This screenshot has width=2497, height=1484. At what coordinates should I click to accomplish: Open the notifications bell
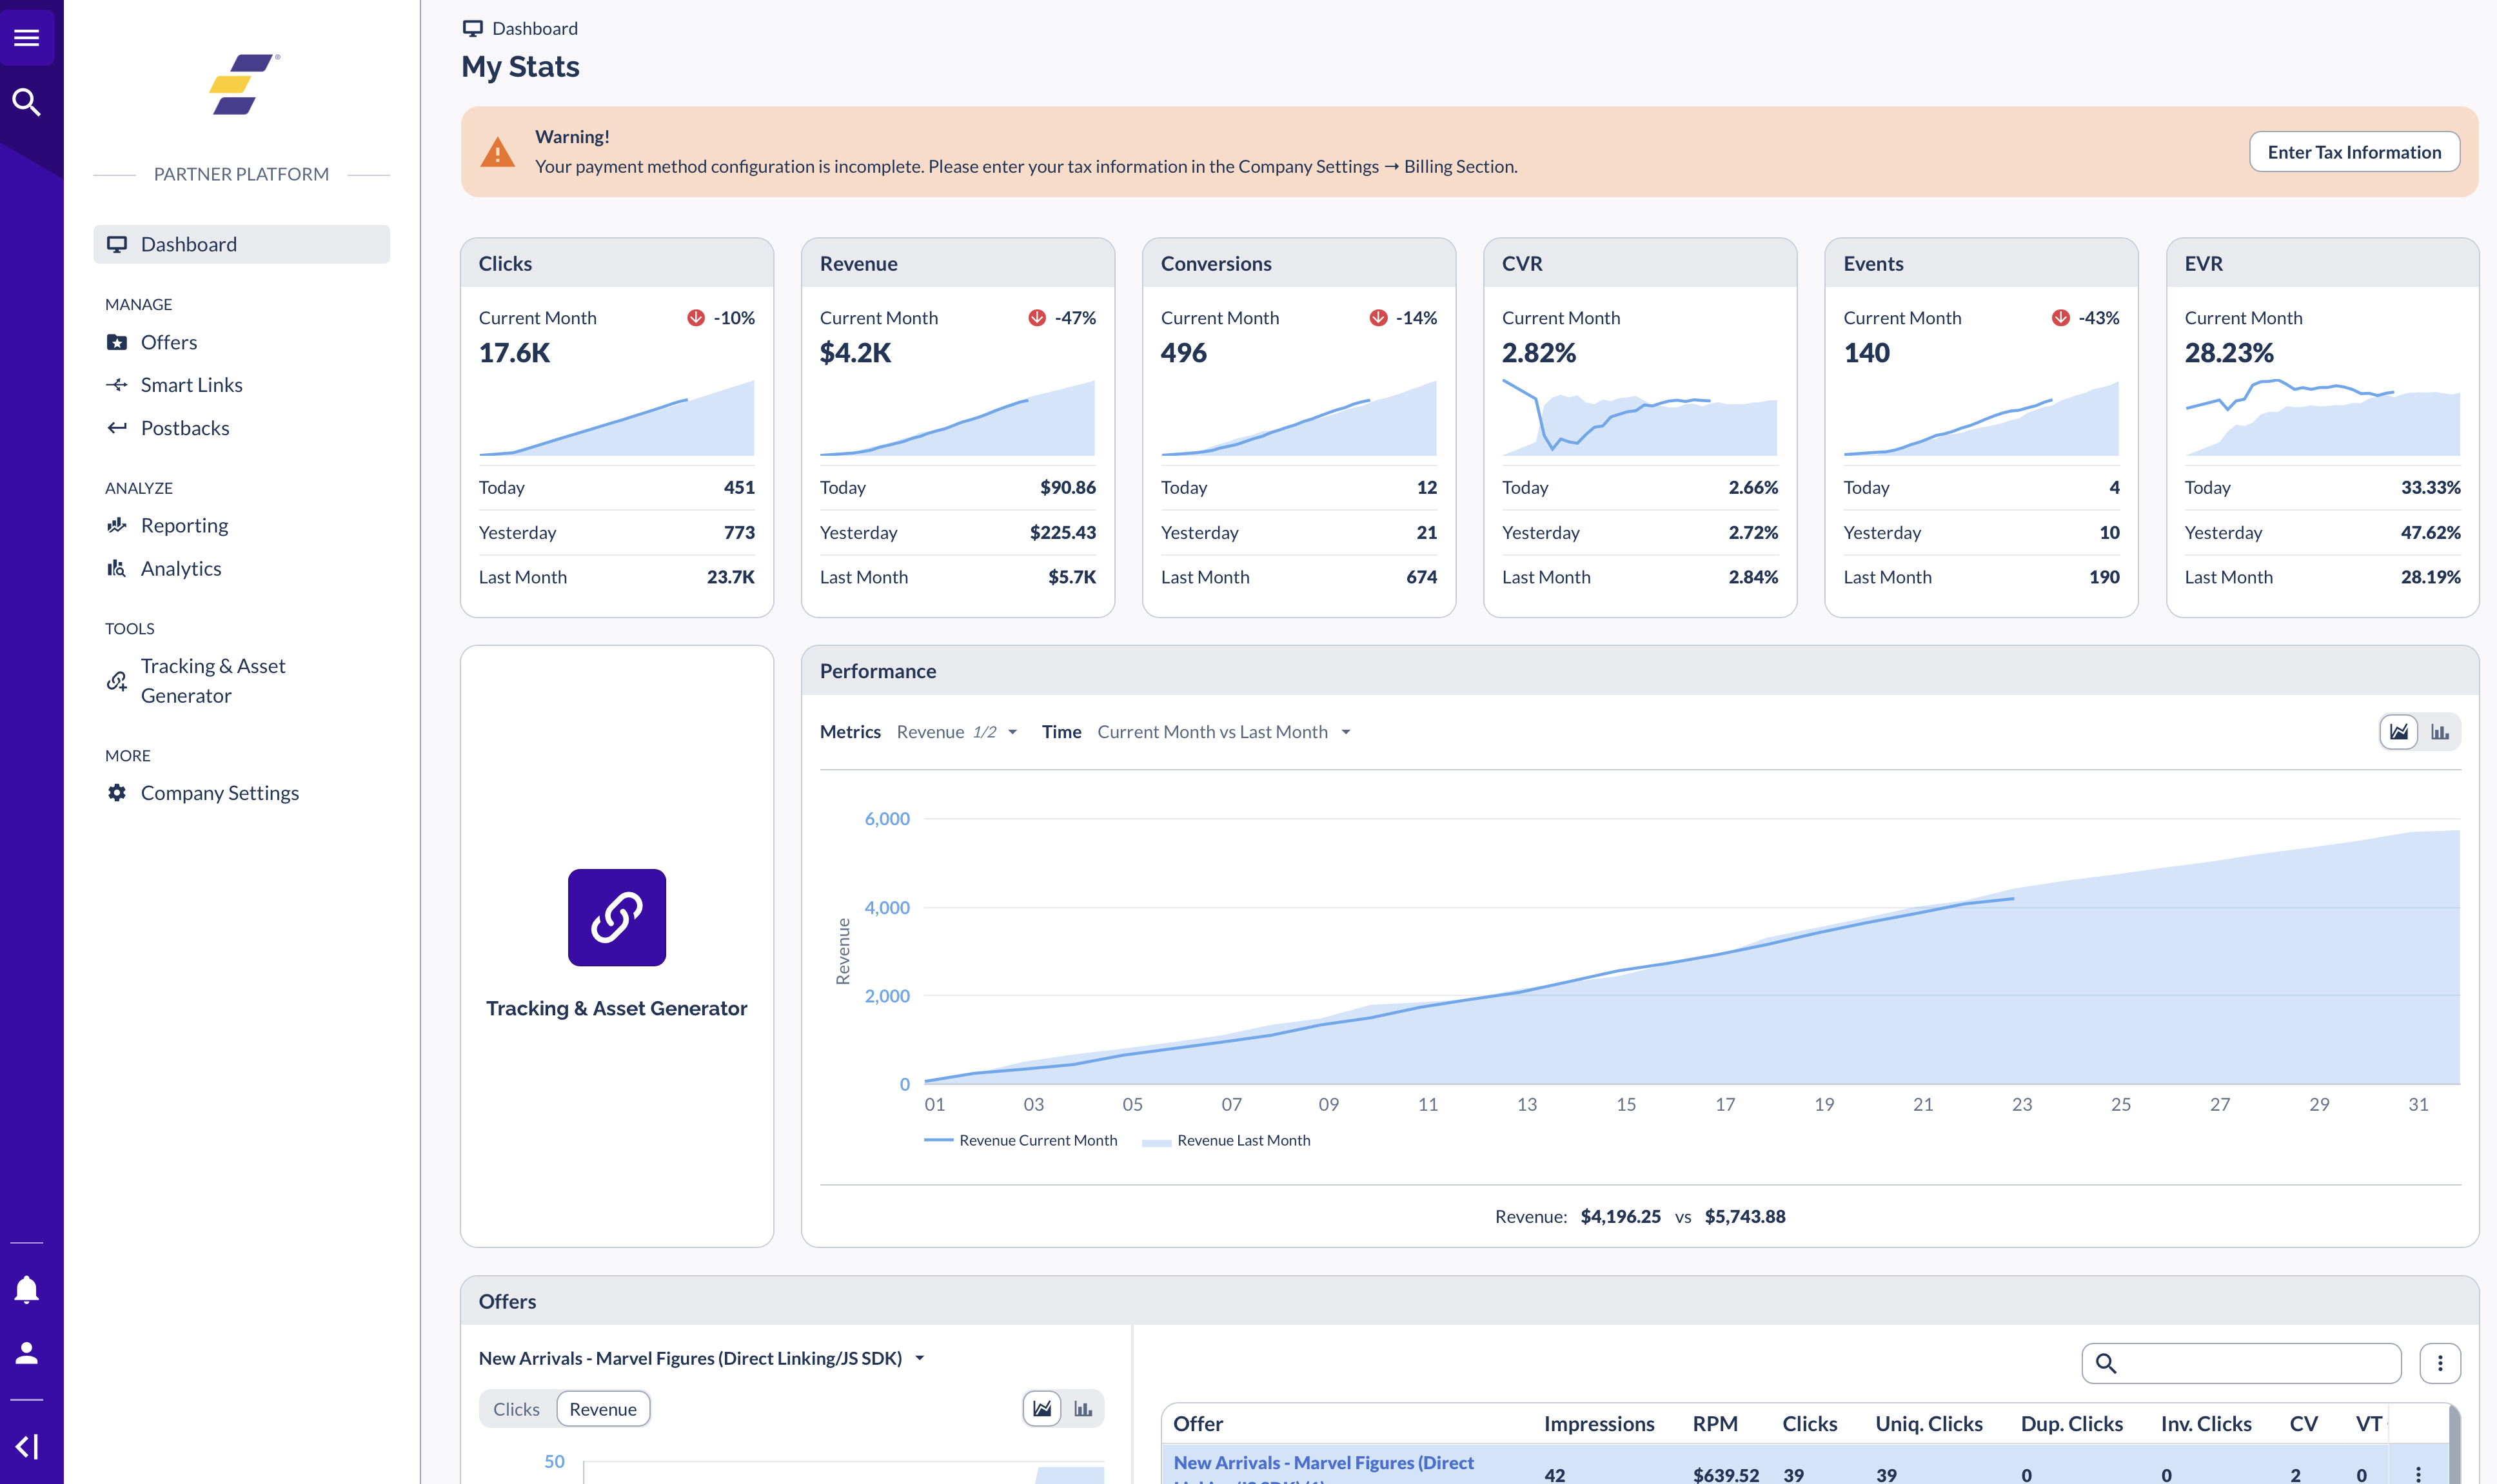pos(27,1289)
